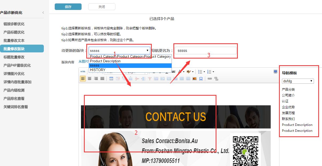Click the delete table icon
The width and height of the screenshot is (322, 166).
click(118, 79)
